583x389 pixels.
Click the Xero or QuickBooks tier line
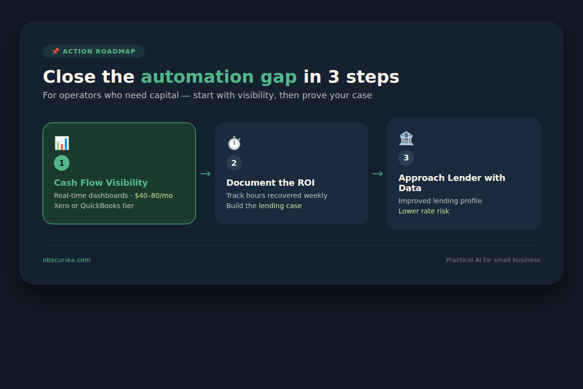(94, 206)
